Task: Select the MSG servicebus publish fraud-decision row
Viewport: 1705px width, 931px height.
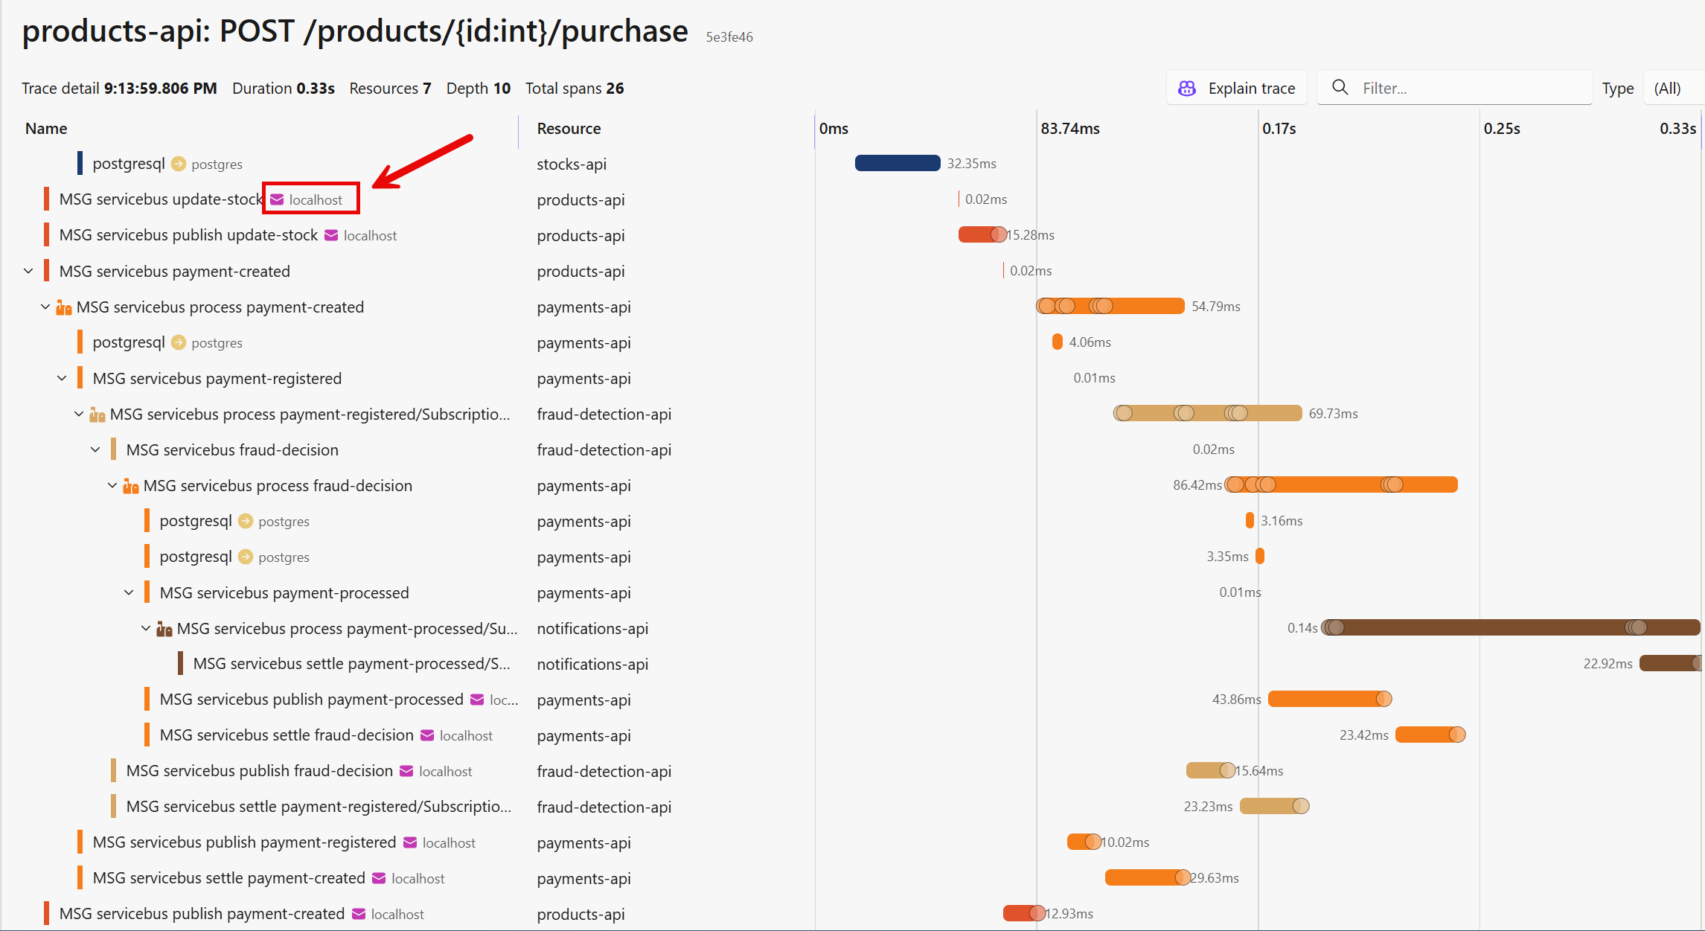Action: (x=259, y=771)
